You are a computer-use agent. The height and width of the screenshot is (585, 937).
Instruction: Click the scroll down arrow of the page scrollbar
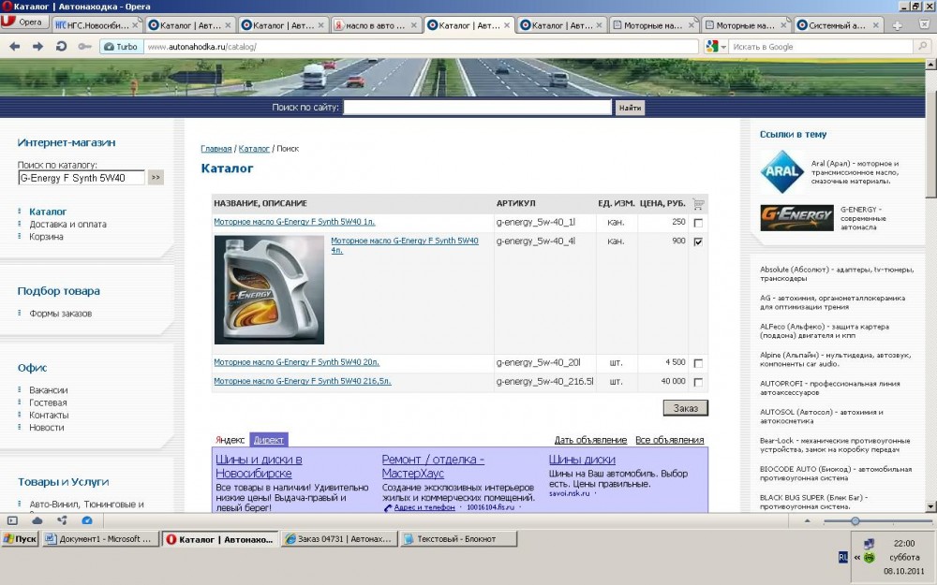930,506
